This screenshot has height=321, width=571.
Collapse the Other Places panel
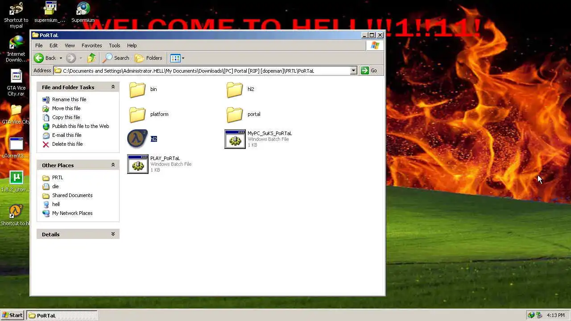pyautogui.click(x=113, y=165)
